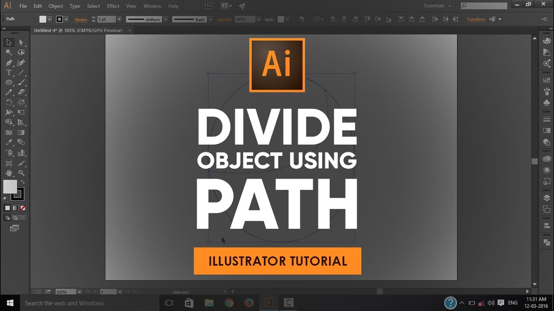Open the Window menu
The width and height of the screenshot is (554, 311).
coord(152,6)
